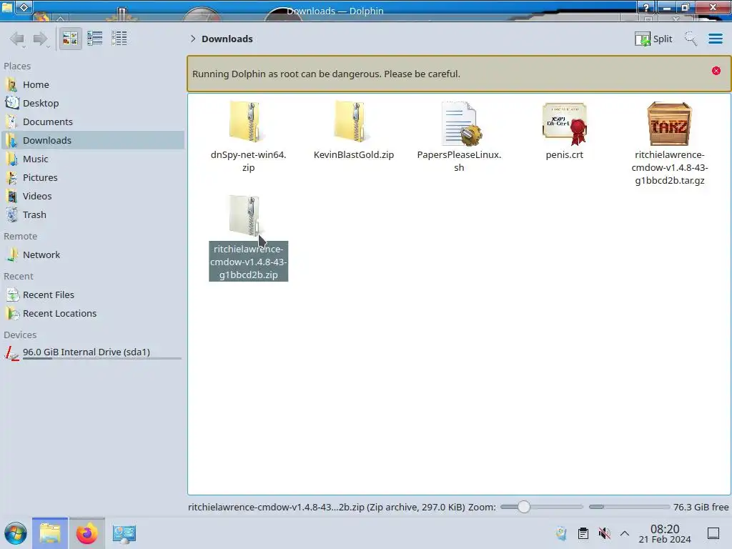Toggle the pin window diamond icon
This screenshot has height=549, width=732.
(x=24, y=7)
